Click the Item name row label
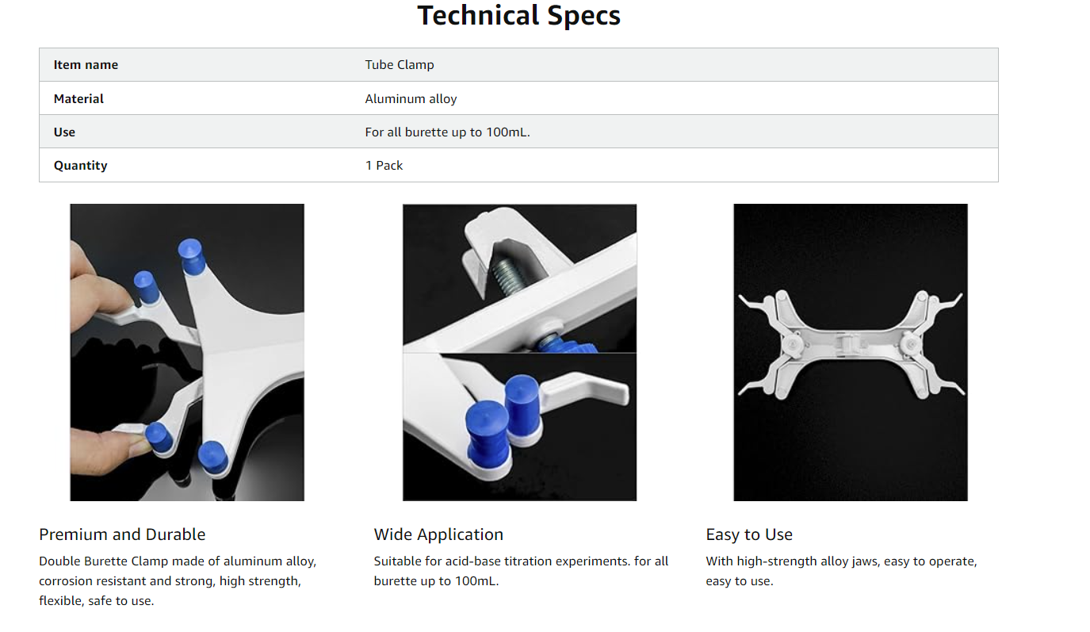The height and width of the screenshot is (632, 1090). (x=86, y=65)
